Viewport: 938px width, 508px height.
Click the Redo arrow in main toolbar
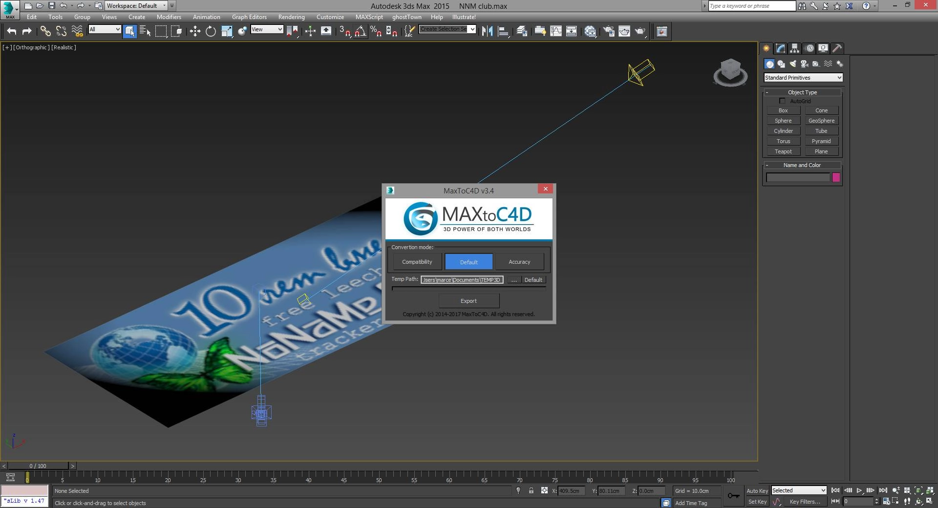point(27,31)
